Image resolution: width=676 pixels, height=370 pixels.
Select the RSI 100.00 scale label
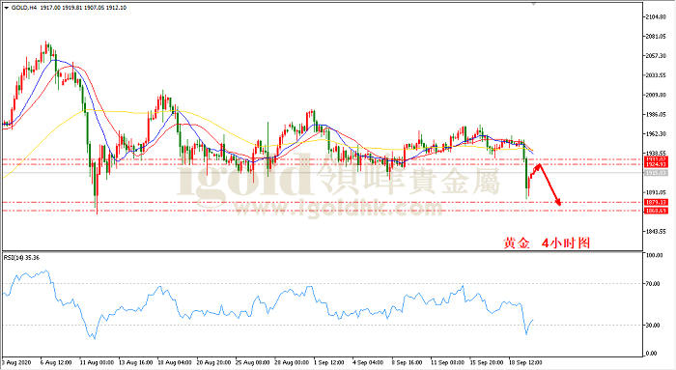click(655, 255)
